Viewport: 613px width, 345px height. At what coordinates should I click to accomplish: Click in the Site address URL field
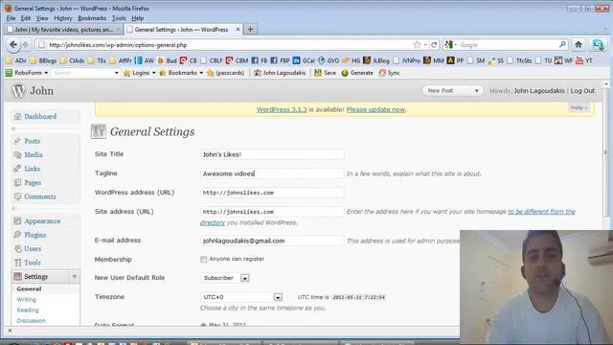(x=272, y=212)
